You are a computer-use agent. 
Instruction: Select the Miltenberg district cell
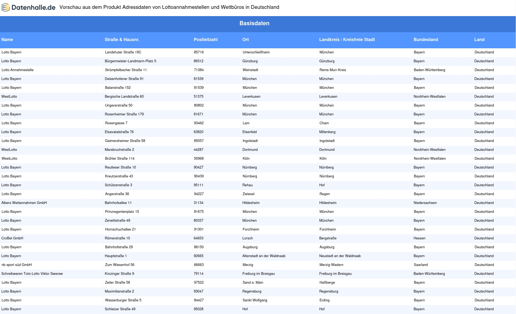pyautogui.click(x=327, y=132)
